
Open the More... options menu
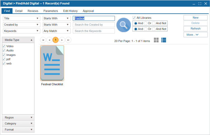pyautogui.click(x=195, y=35)
